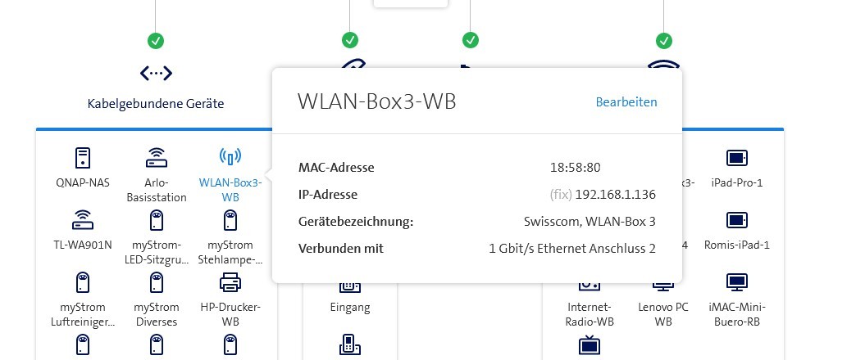Select the QNAP-NAS device icon
Image resolution: width=865 pixels, height=360 pixels.
pos(81,158)
